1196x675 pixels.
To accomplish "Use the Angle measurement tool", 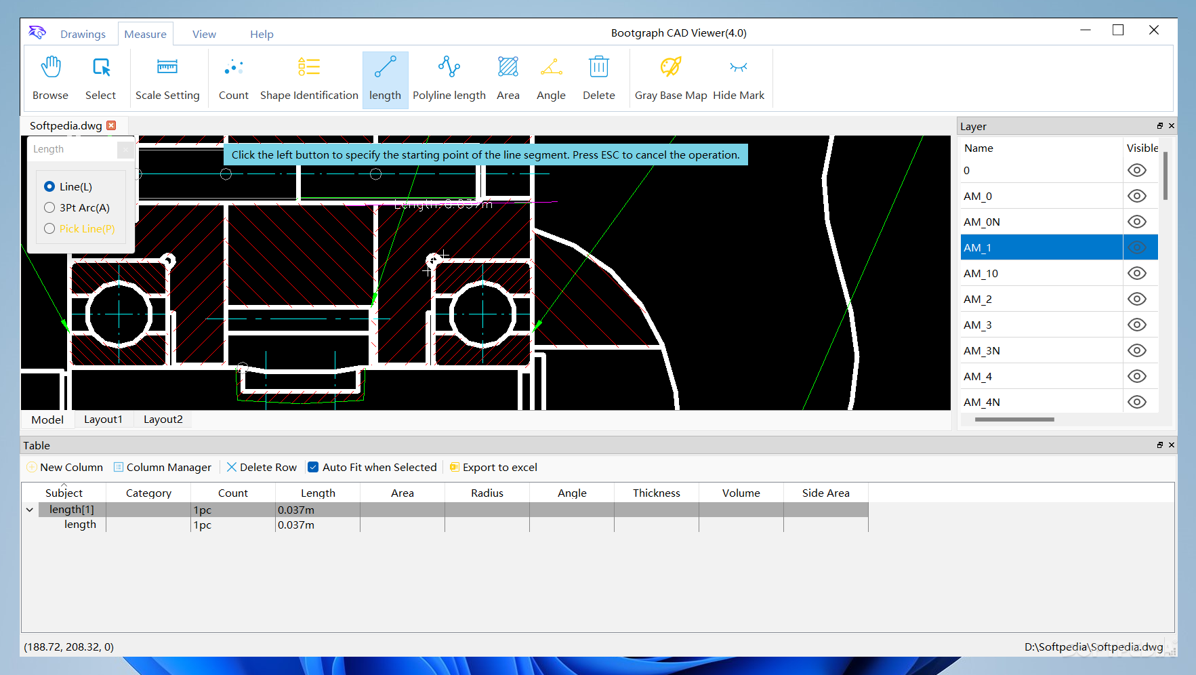I will point(551,79).
